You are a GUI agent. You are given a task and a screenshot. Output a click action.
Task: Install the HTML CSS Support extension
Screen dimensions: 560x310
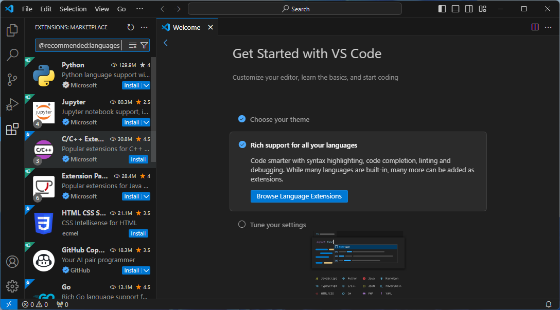pyautogui.click(x=138, y=234)
